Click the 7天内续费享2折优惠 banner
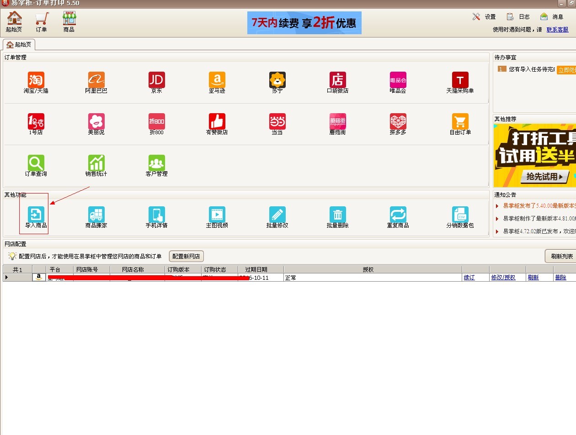The image size is (576, 435). [304, 23]
